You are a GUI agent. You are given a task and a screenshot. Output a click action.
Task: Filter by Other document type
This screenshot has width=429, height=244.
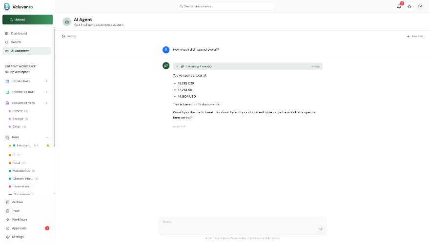pos(18,127)
